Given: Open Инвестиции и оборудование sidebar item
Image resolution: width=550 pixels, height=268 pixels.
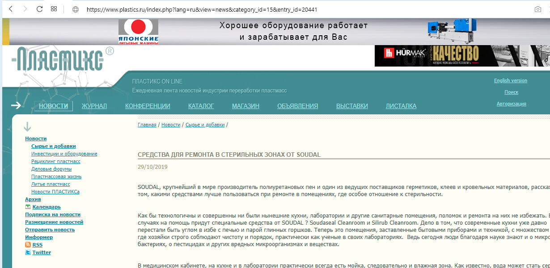Looking at the screenshot, I should pyautogui.click(x=64, y=154).
